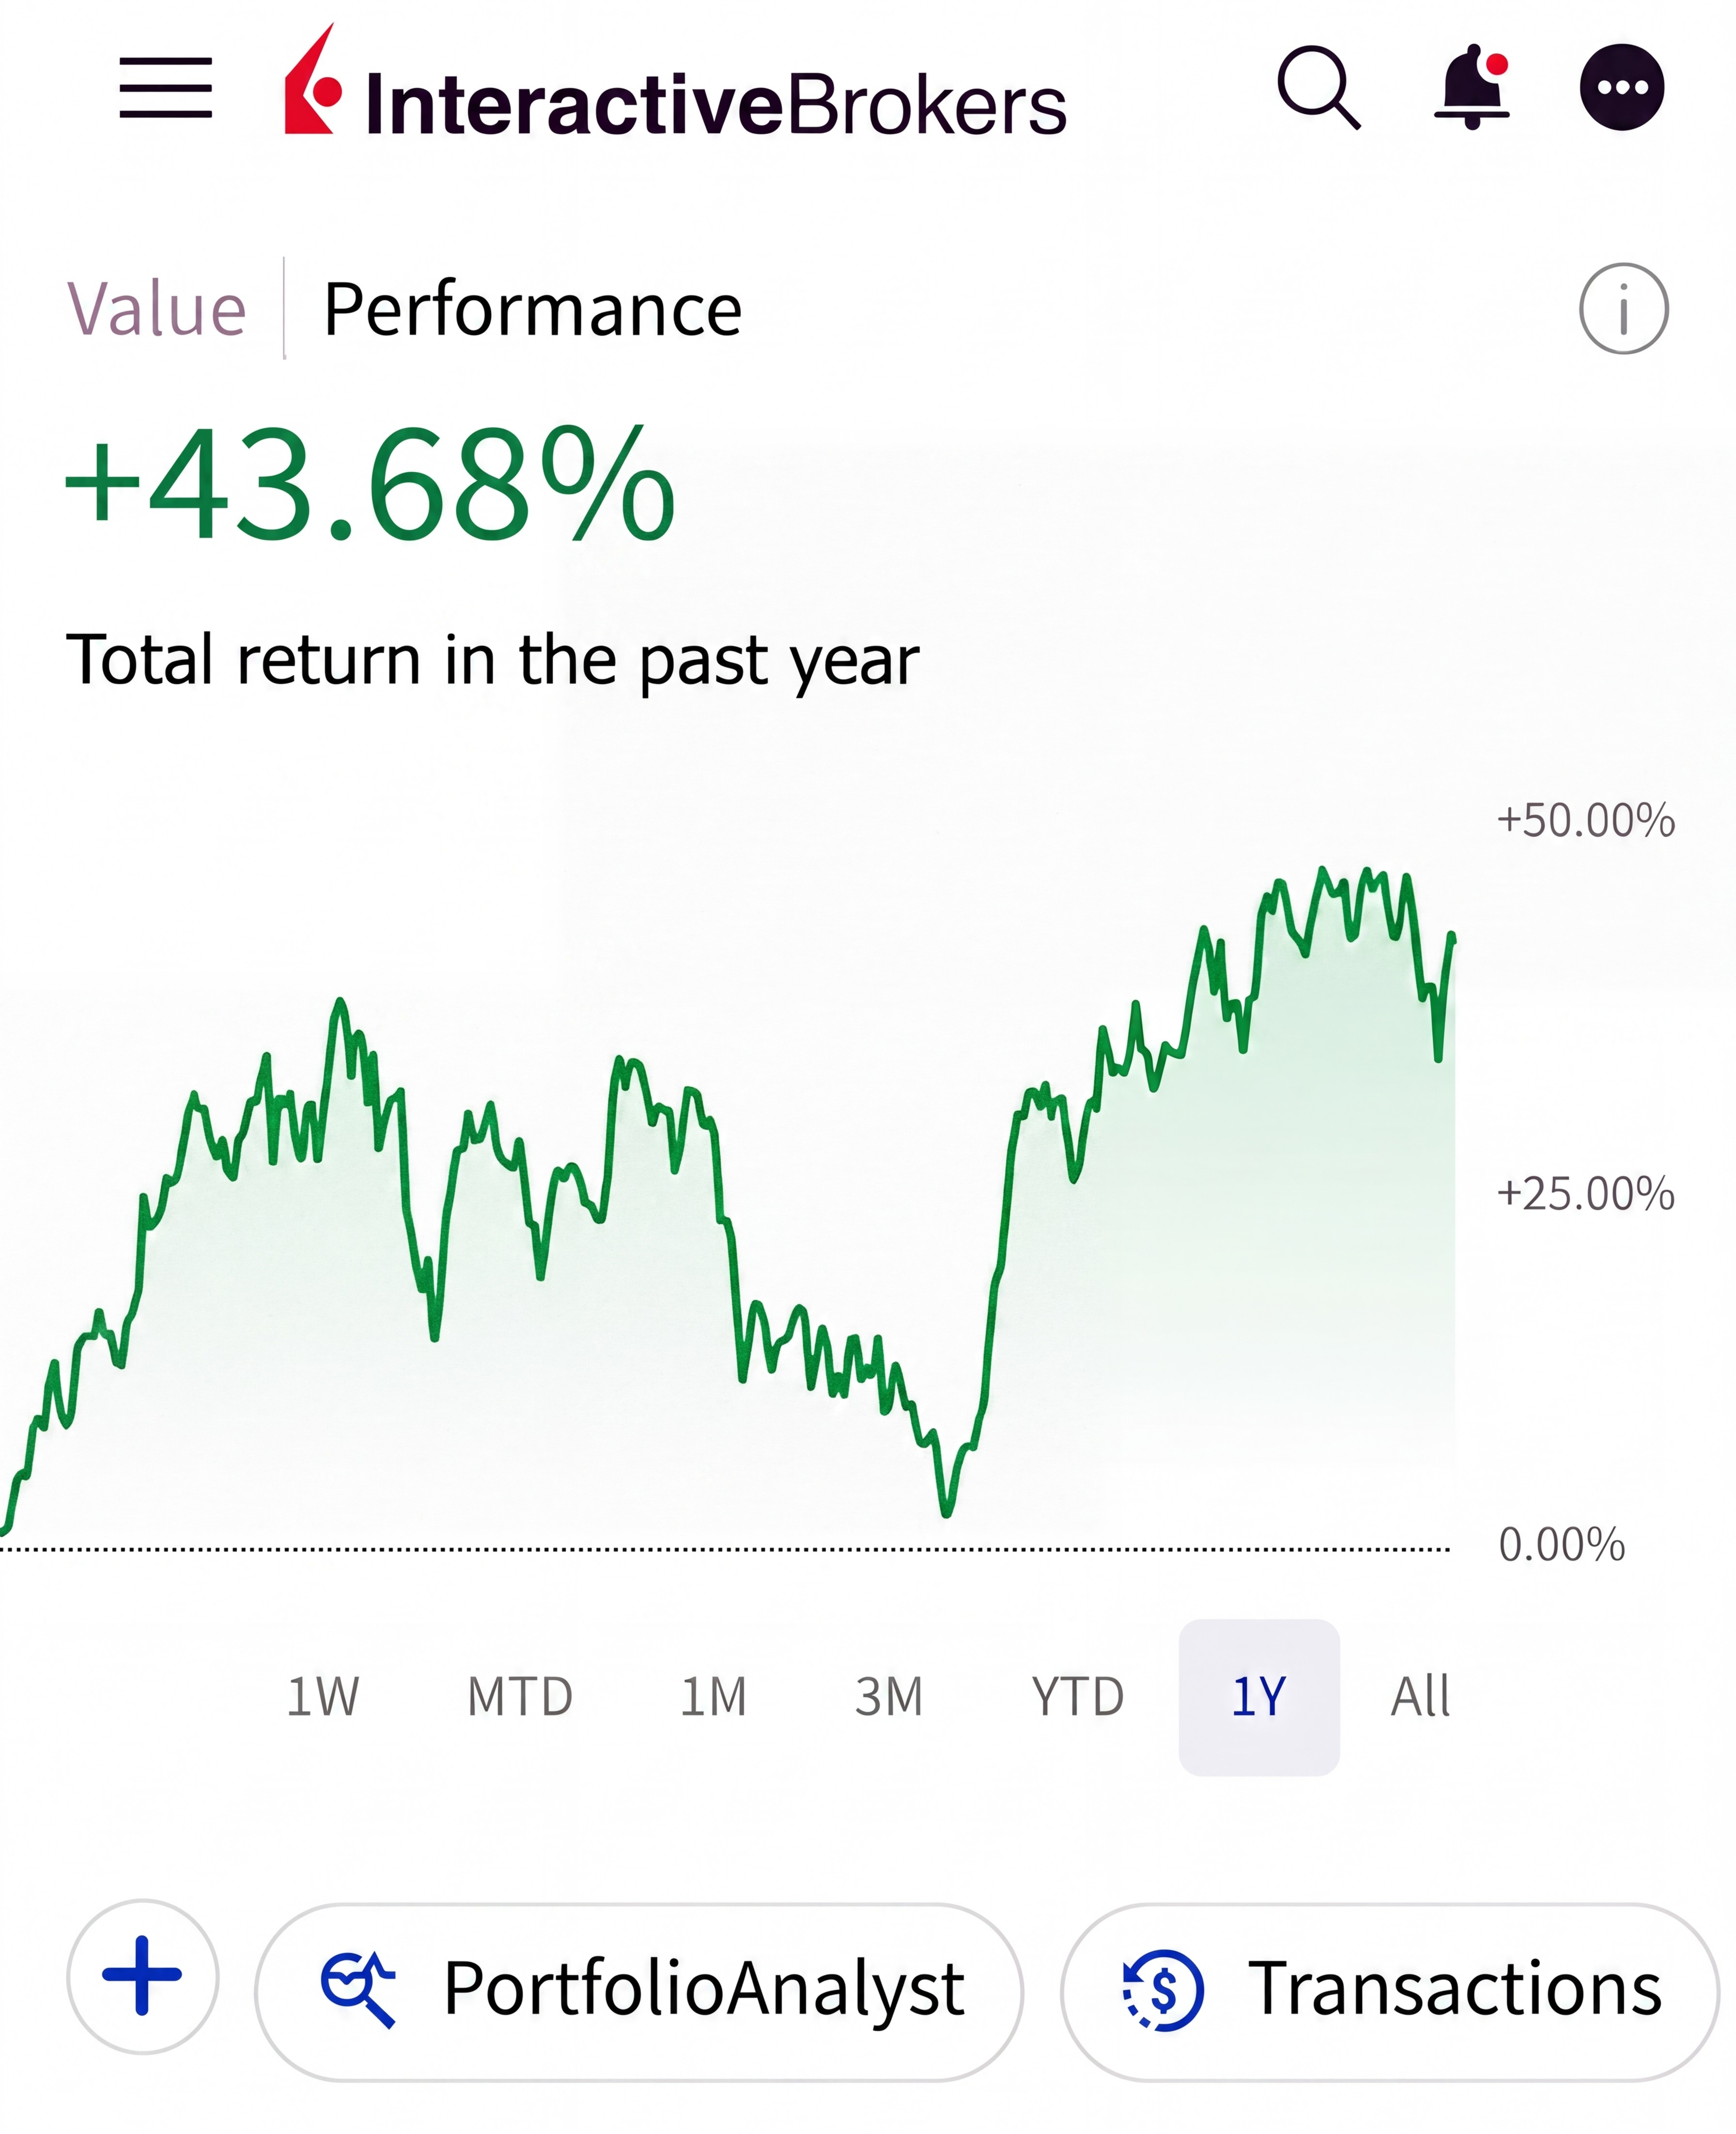Select the Performance tab
Screen dimensions: 1736x2134
pos(533,309)
